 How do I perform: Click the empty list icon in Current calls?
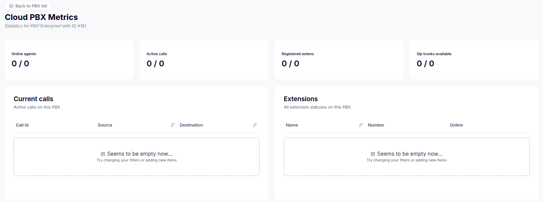pyautogui.click(x=103, y=154)
